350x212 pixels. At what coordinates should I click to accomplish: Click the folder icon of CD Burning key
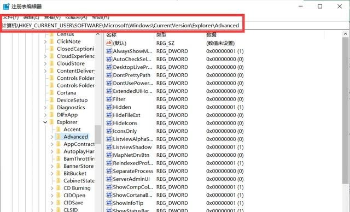coord(59,188)
